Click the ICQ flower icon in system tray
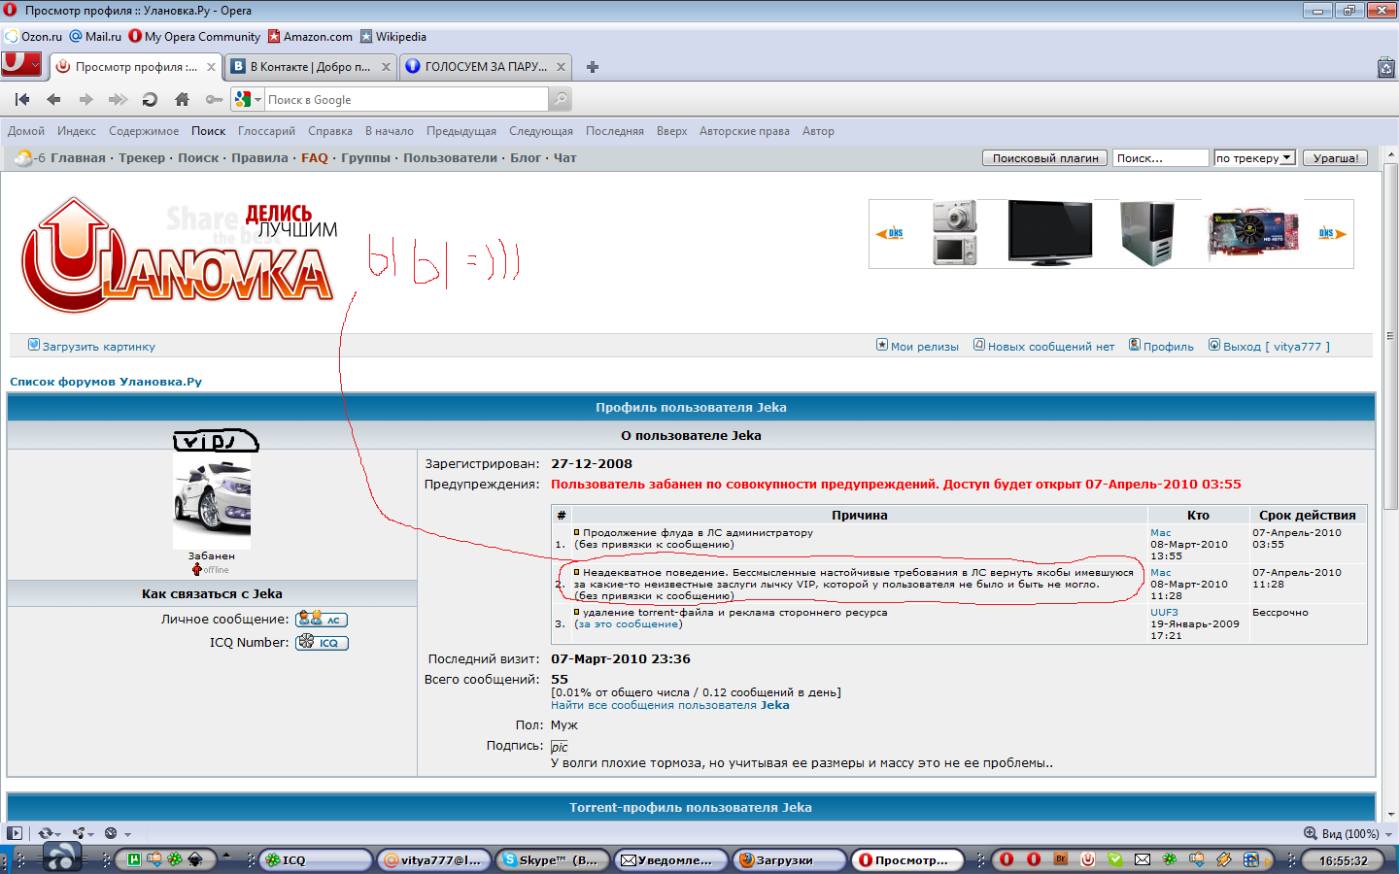 tap(1169, 859)
